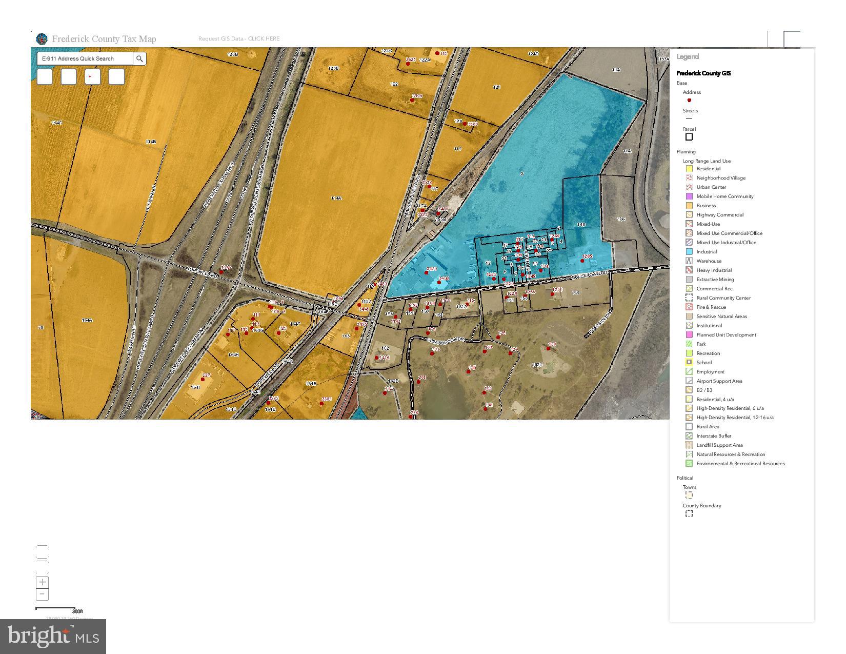Click the zoom out minus button

pyautogui.click(x=43, y=594)
